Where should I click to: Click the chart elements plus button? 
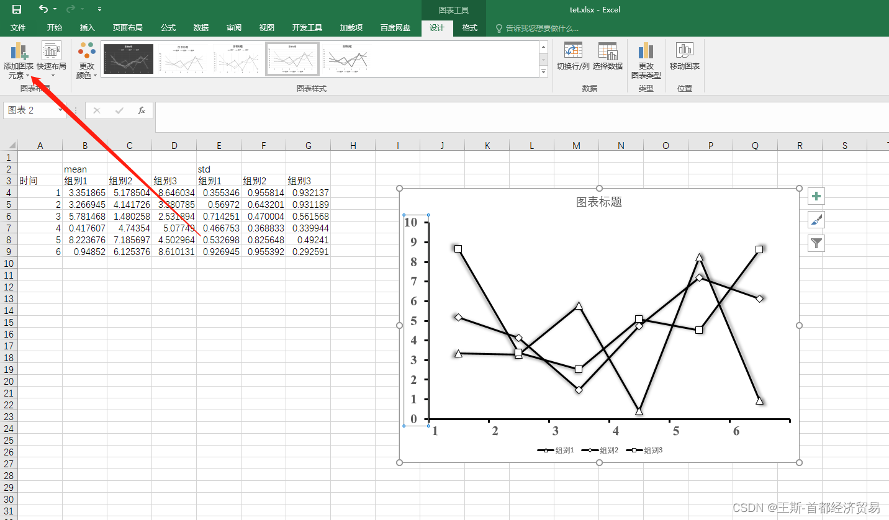pyautogui.click(x=816, y=197)
